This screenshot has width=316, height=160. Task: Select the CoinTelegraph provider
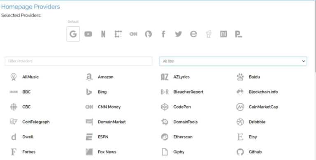30,122
